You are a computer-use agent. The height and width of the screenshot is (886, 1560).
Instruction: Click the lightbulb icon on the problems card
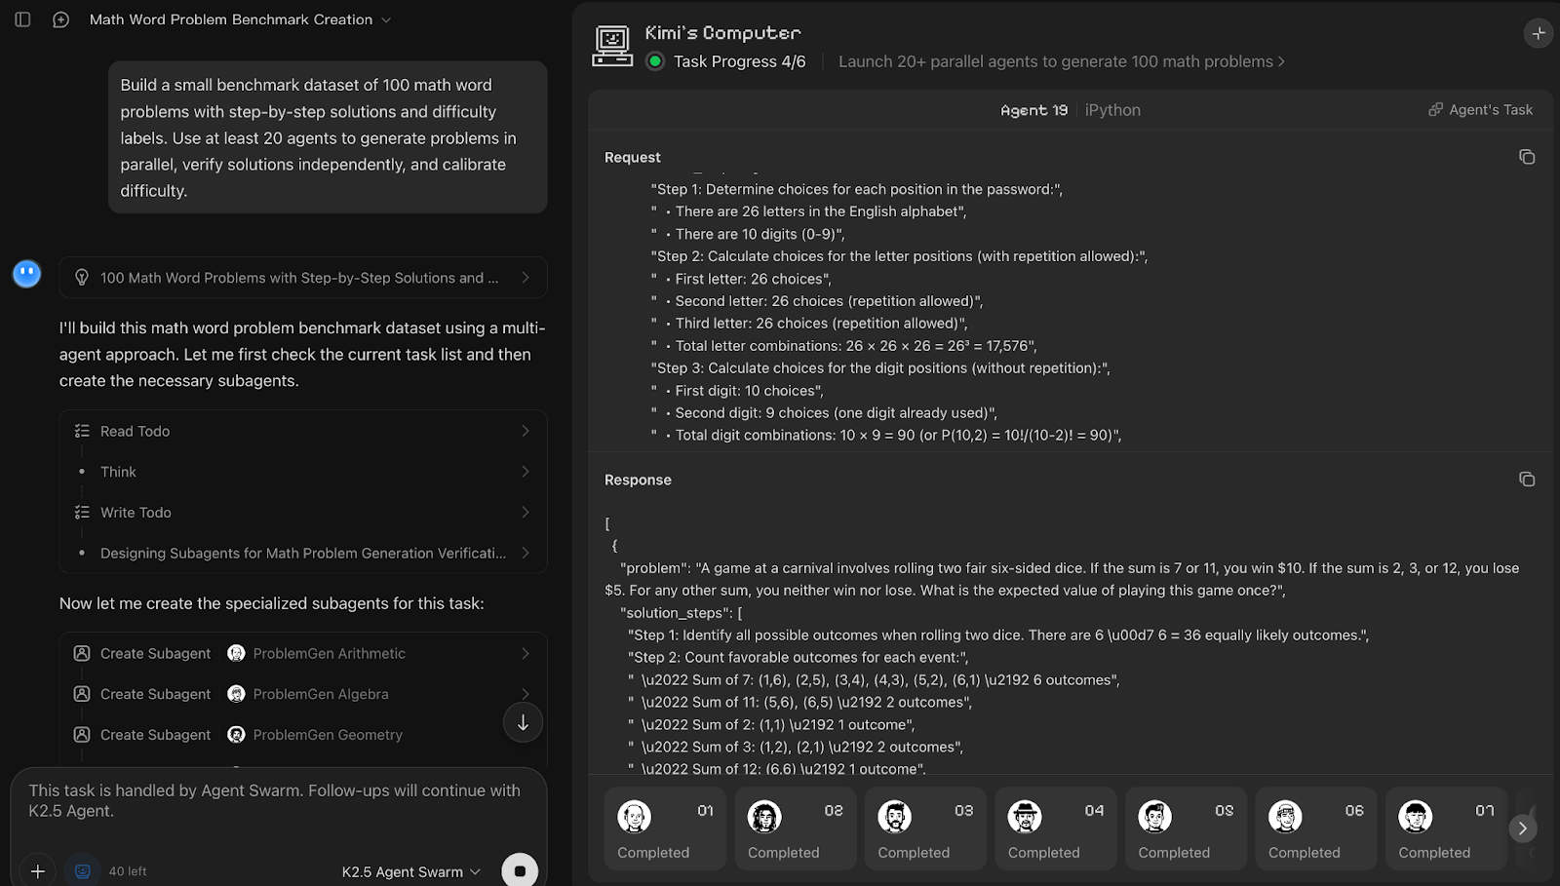[x=83, y=278]
